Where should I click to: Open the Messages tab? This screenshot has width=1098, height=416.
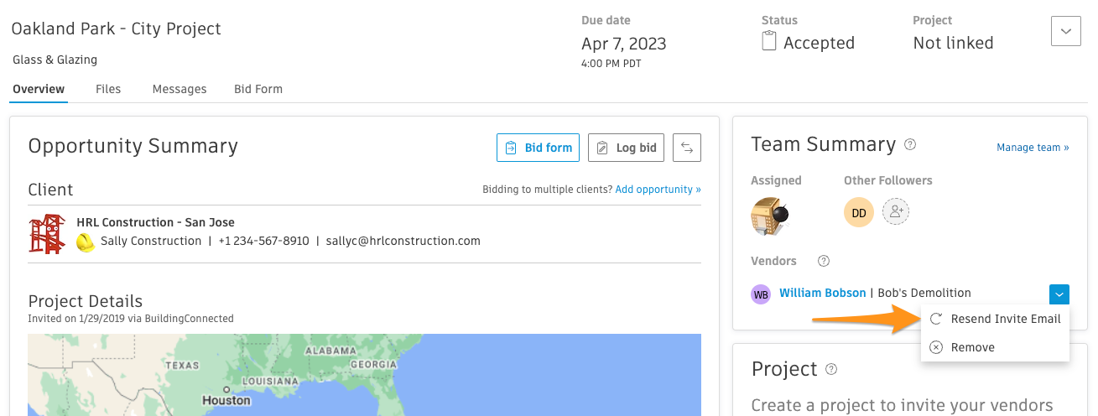click(x=180, y=89)
